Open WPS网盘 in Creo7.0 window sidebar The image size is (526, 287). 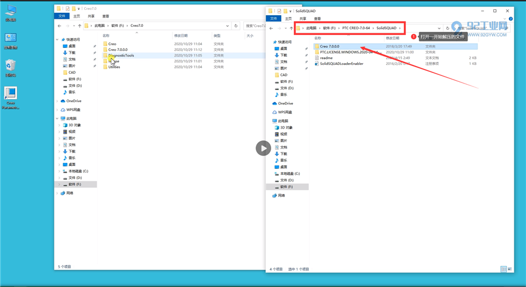point(73,110)
